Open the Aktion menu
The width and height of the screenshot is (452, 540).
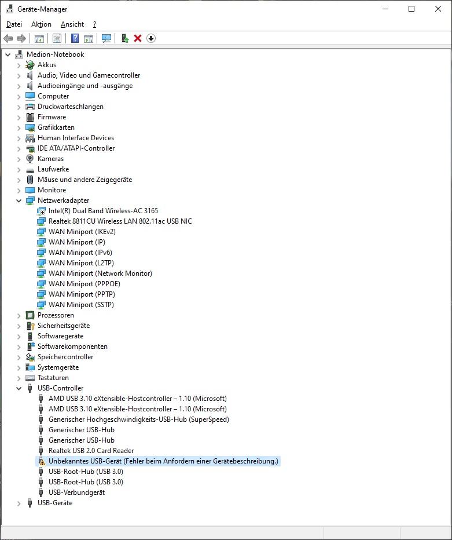click(41, 24)
